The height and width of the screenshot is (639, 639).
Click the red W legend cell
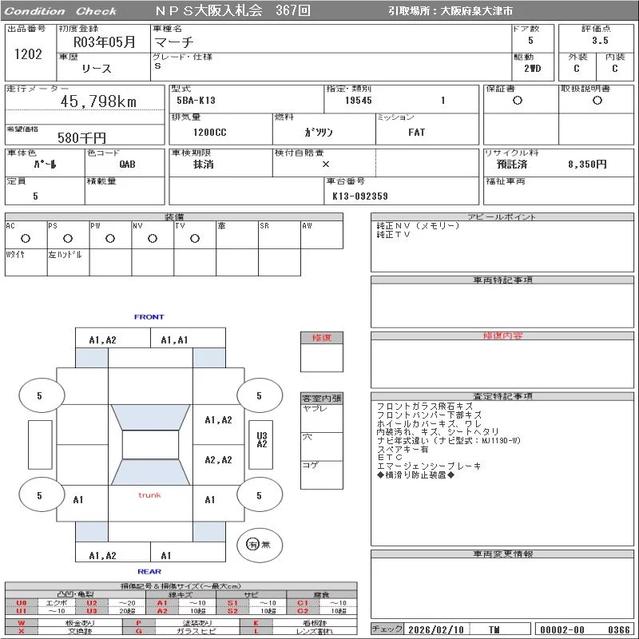coord(22,622)
